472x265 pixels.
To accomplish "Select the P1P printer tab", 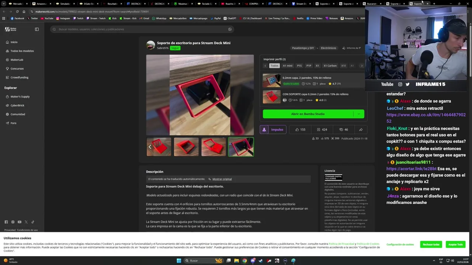I will point(309,66).
